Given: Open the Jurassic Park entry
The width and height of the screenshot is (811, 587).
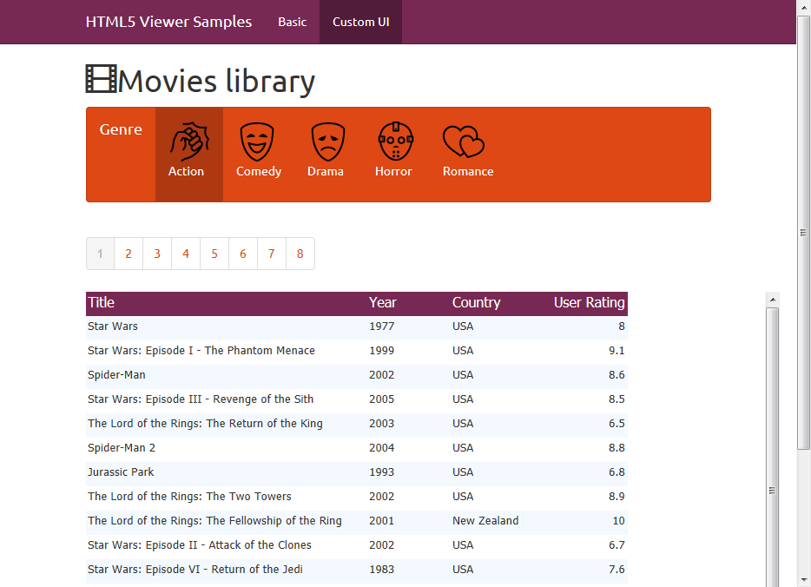Looking at the screenshot, I should tap(121, 472).
